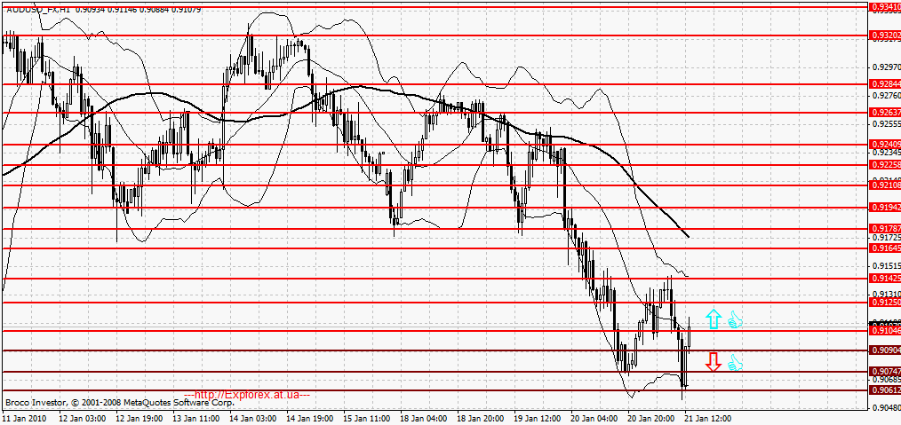Click the 12 Jan 19:00 time label

click(139, 418)
